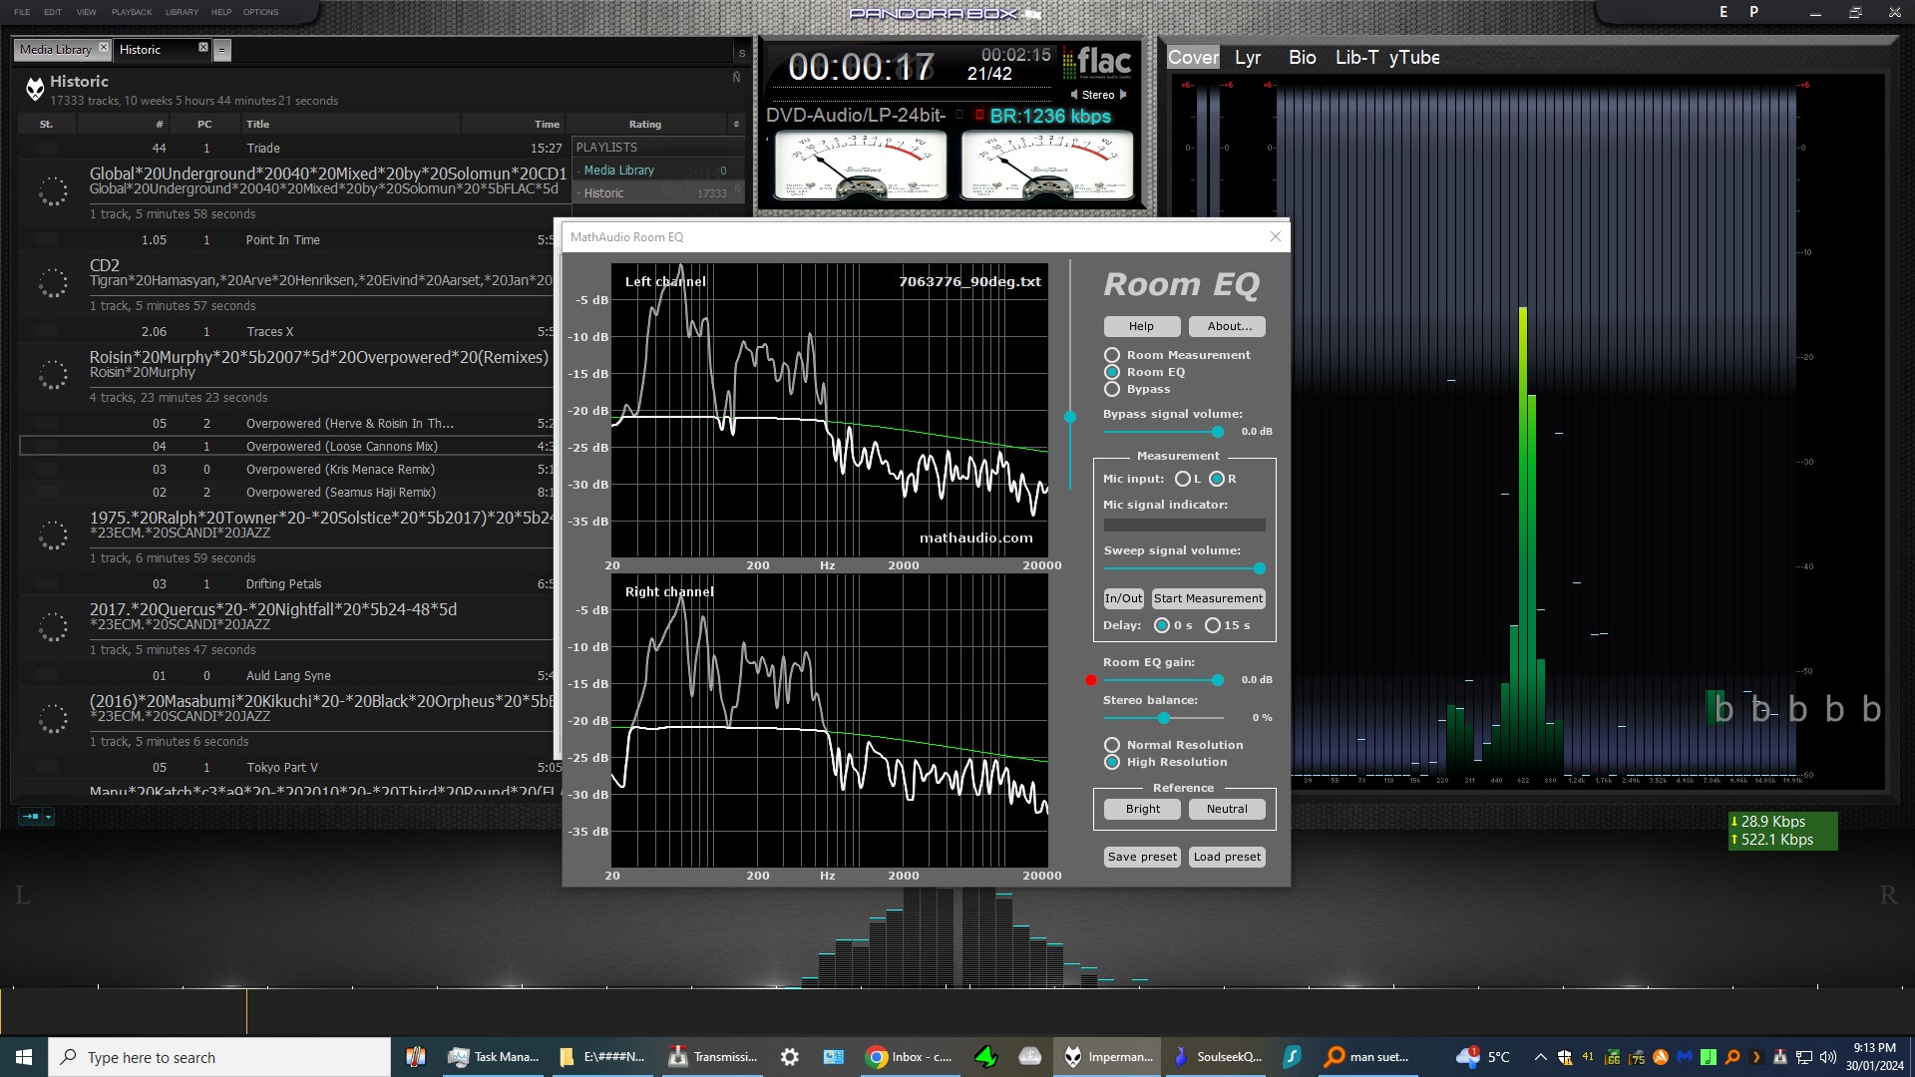Open Chrome Inbox window in taskbar
This screenshot has width=1915, height=1077.
(910, 1057)
